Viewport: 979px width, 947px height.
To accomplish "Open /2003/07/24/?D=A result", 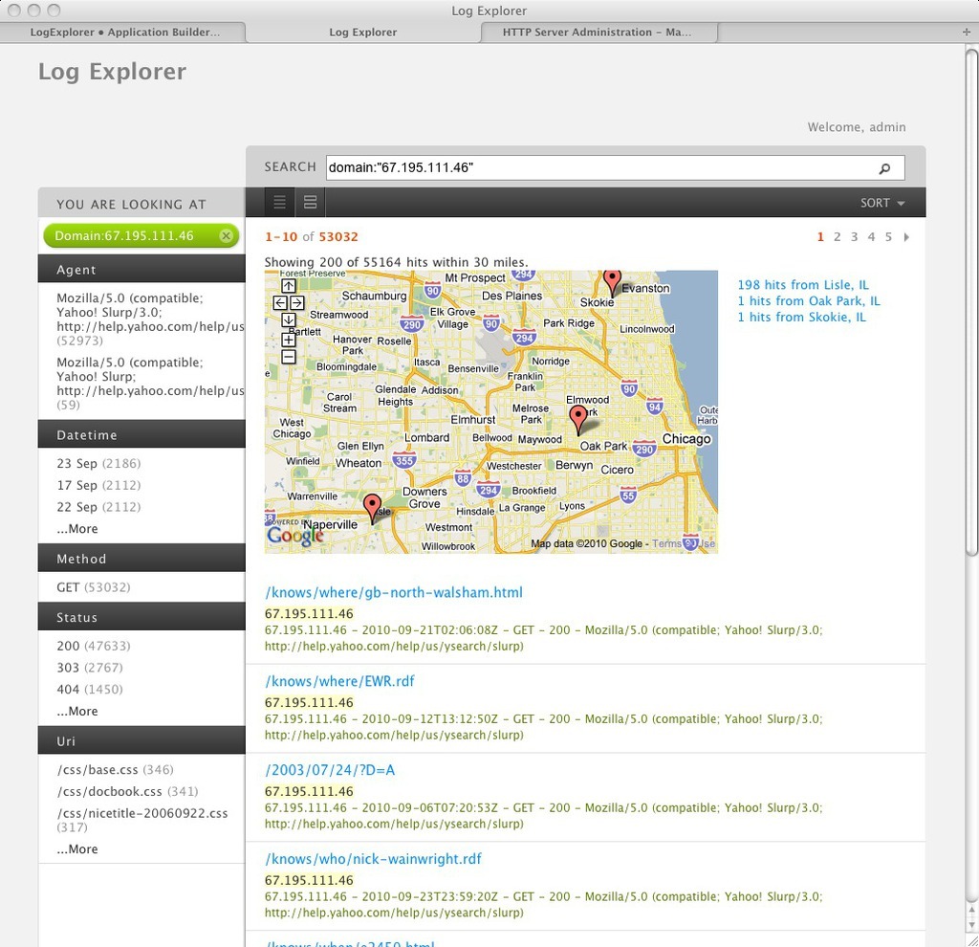I will tap(330, 770).
